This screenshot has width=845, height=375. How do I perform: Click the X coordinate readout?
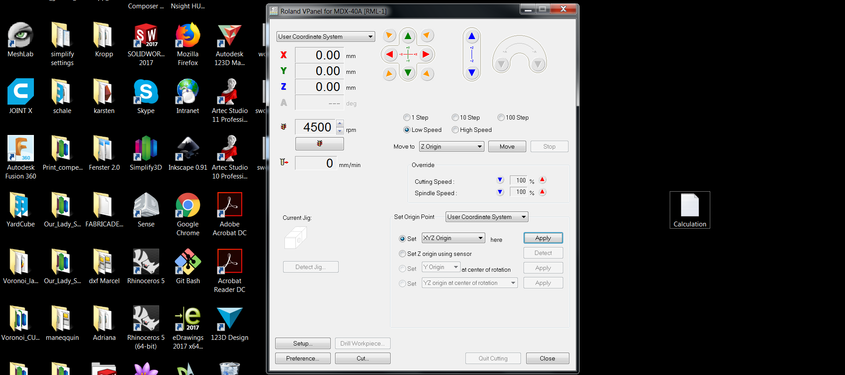click(319, 55)
